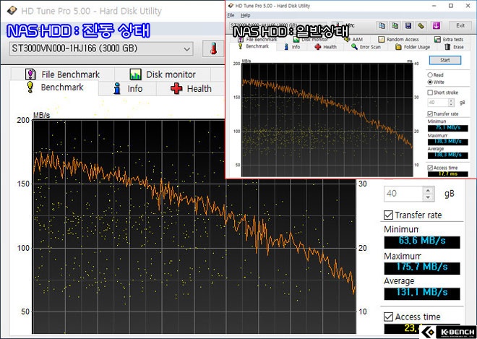The height and width of the screenshot is (339, 477).
Task: Switch to Disk monitor tab in 진동 상태 window
Action: (x=163, y=74)
